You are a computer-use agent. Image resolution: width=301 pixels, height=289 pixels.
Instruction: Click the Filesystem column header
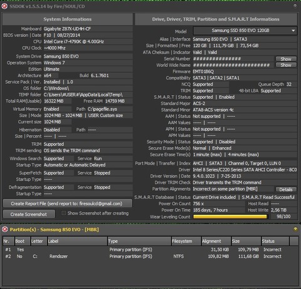[x=186, y=241]
